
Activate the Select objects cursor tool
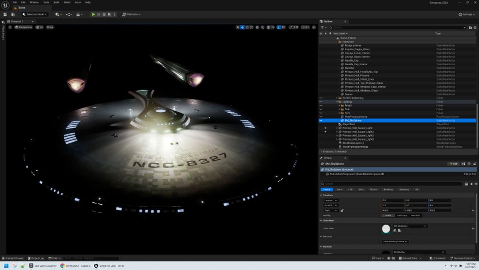[x=238, y=27]
